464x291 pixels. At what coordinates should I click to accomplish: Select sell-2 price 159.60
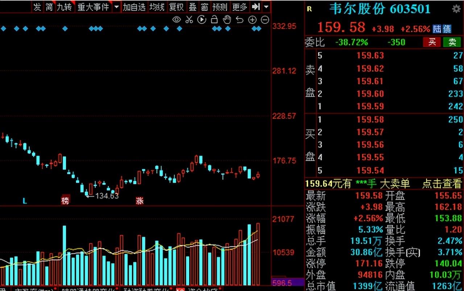(370, 94)
